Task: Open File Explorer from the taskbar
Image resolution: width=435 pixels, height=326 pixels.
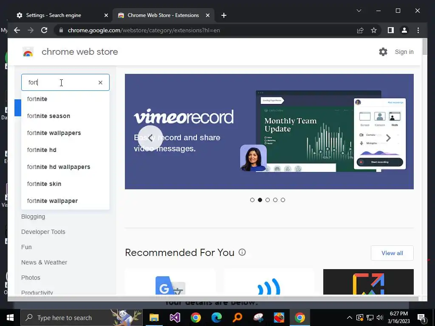Action: click(154, 318)
